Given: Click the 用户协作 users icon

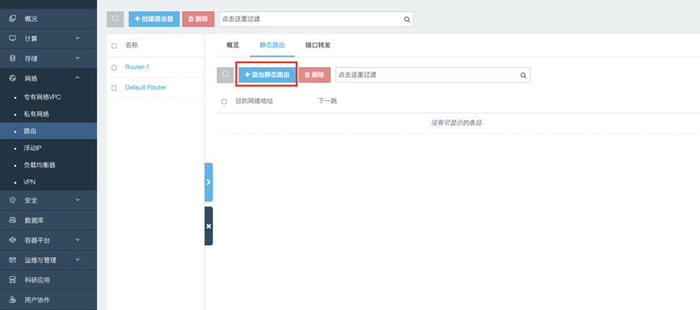Looking at the screenshot, I should tap(12, 299).
